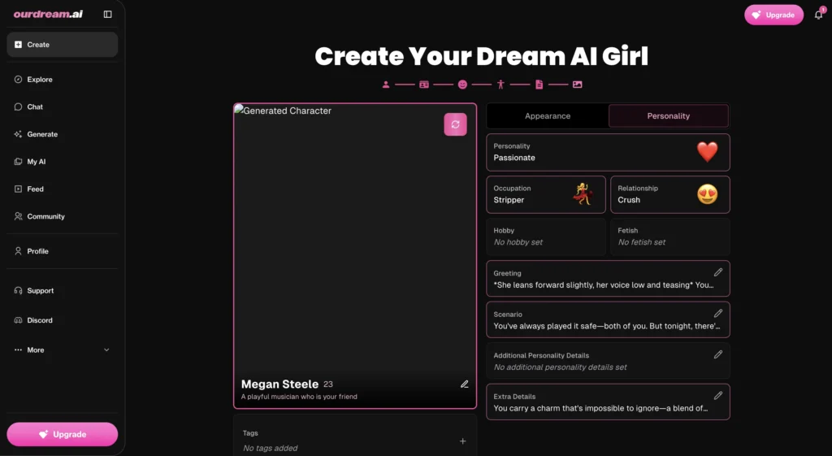This screenshot has width=832, height=456.
Task: Set a Hobby
Action: tap(546, 237)
